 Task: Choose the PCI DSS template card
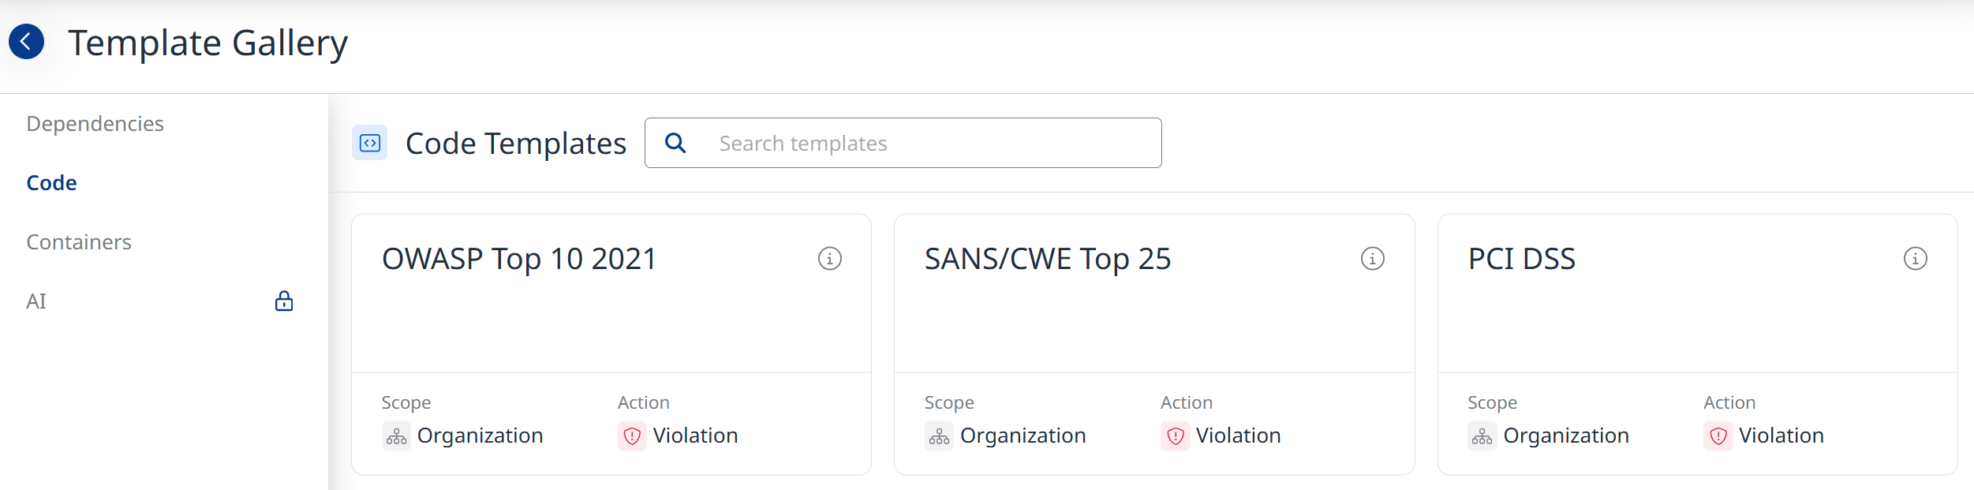tap(1521, 259)
